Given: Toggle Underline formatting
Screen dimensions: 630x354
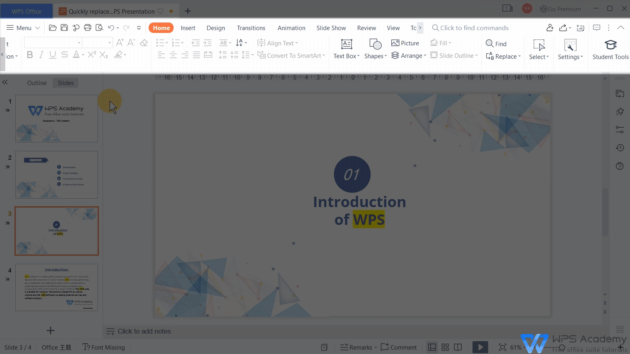Looking at the screenshot, I should [x=53, y=55].
